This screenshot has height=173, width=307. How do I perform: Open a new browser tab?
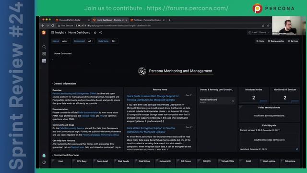[169, 20]
